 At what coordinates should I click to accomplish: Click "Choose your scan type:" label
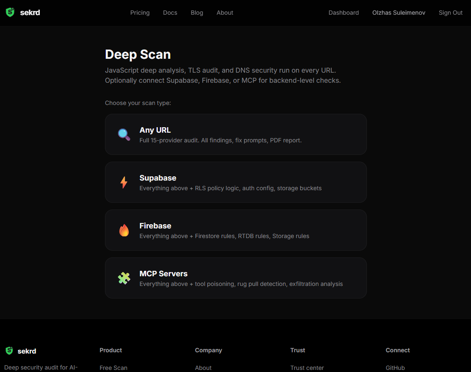(138, 103)
